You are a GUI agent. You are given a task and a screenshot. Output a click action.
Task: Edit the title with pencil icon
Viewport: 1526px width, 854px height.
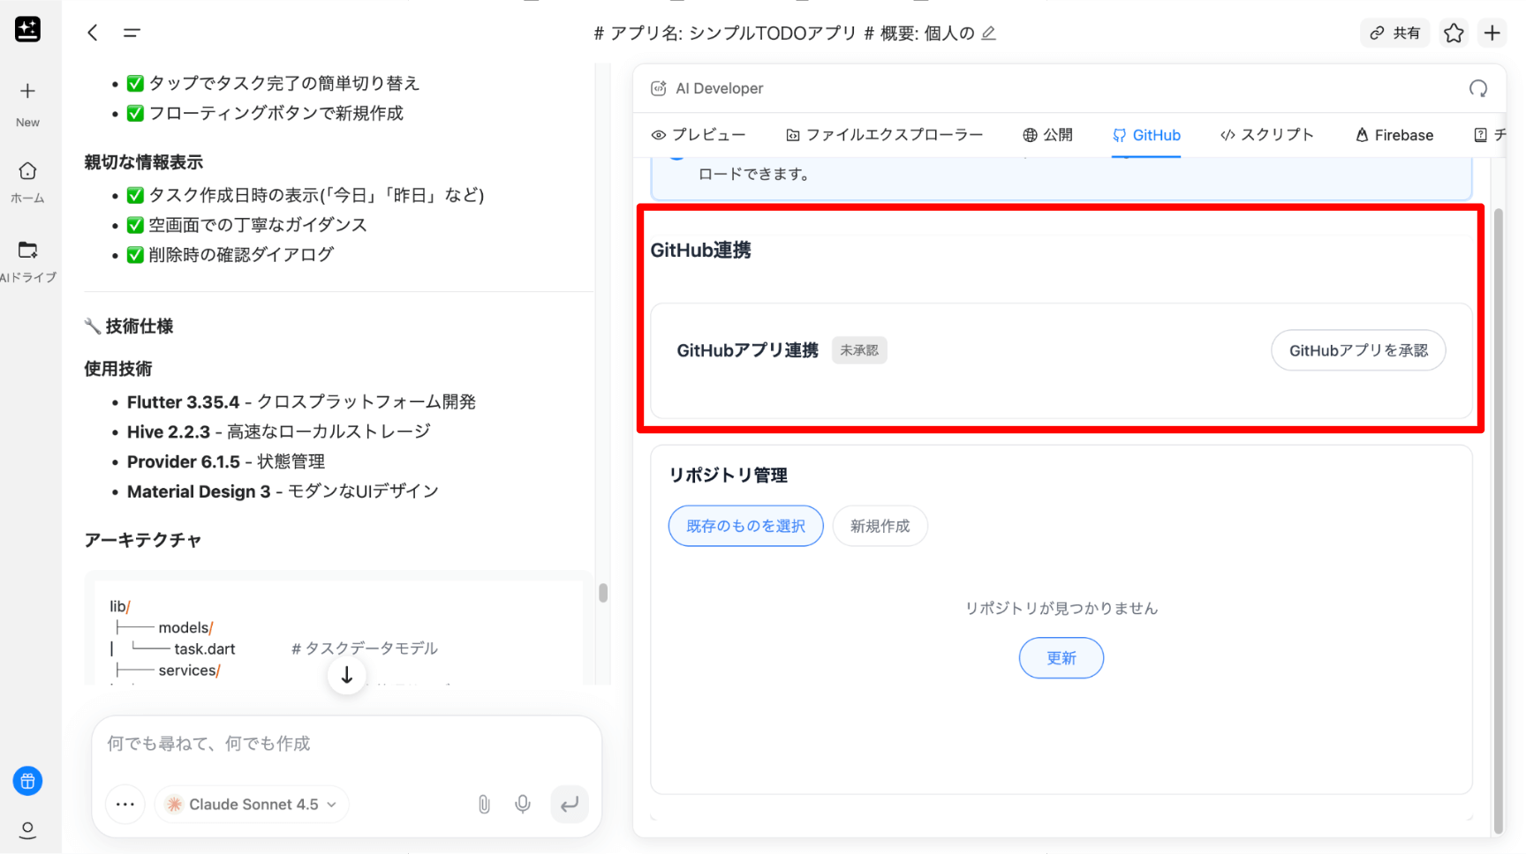pyautogui.click(x=989, y=34)
